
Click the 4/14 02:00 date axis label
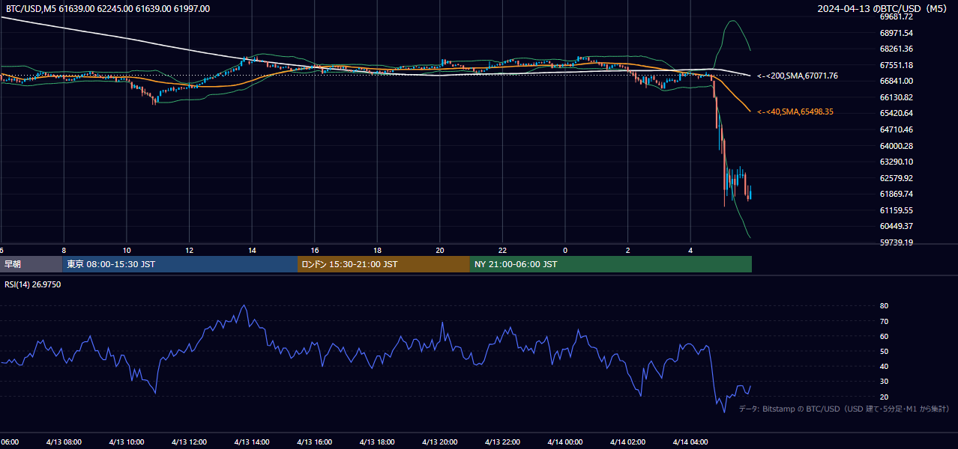pyautogui.click(x=628, y=442)
